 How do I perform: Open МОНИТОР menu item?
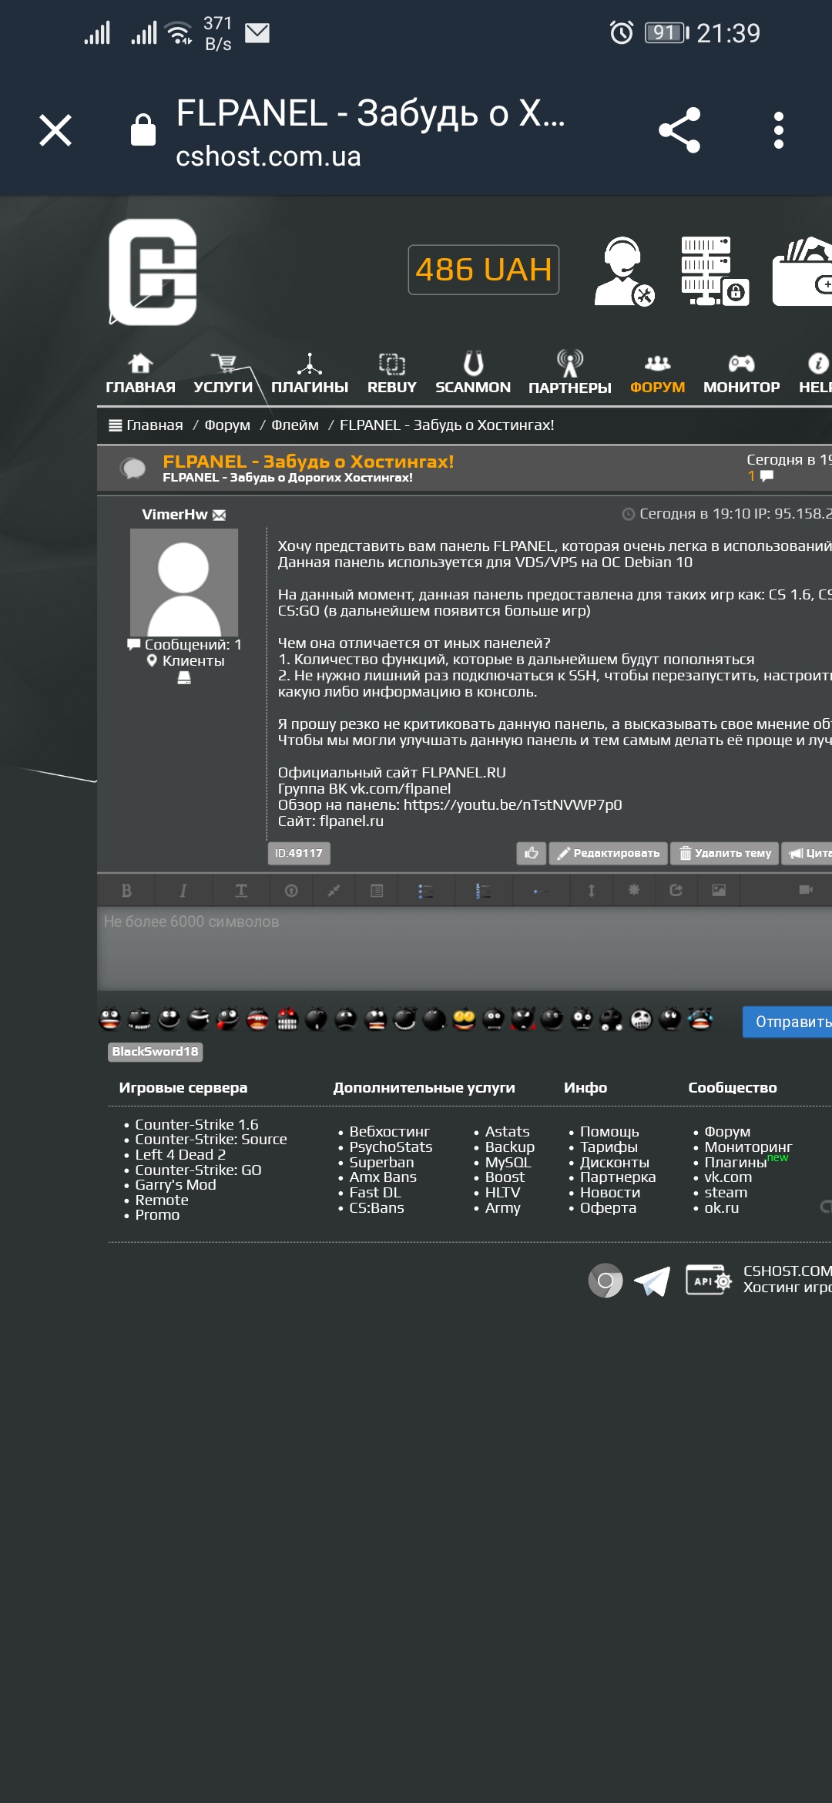pos(741,374)
